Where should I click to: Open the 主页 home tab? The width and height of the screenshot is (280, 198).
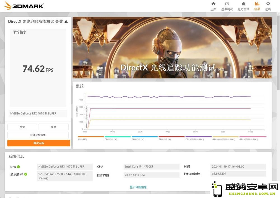pyautogui.click(x=213, y=6)
